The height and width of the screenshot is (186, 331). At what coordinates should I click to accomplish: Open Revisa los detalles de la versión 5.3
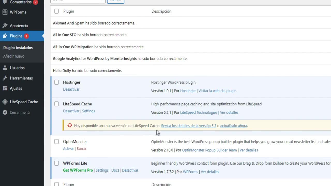click(x=189, y=126)
